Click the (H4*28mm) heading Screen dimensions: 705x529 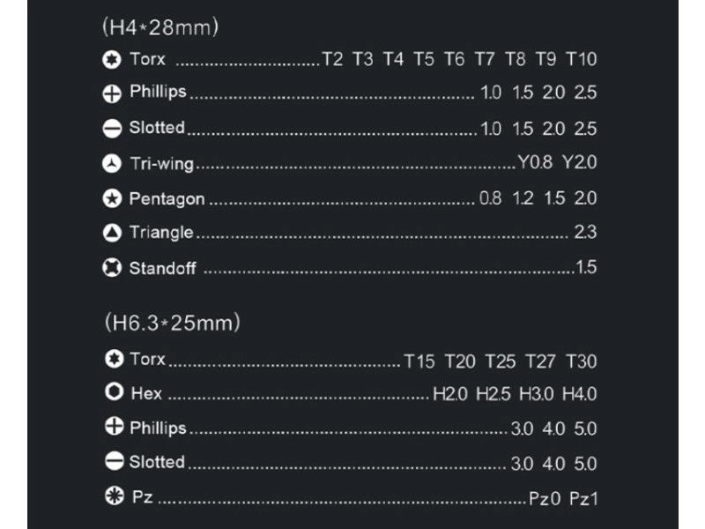pyautogui.click(x=160, y=27)
